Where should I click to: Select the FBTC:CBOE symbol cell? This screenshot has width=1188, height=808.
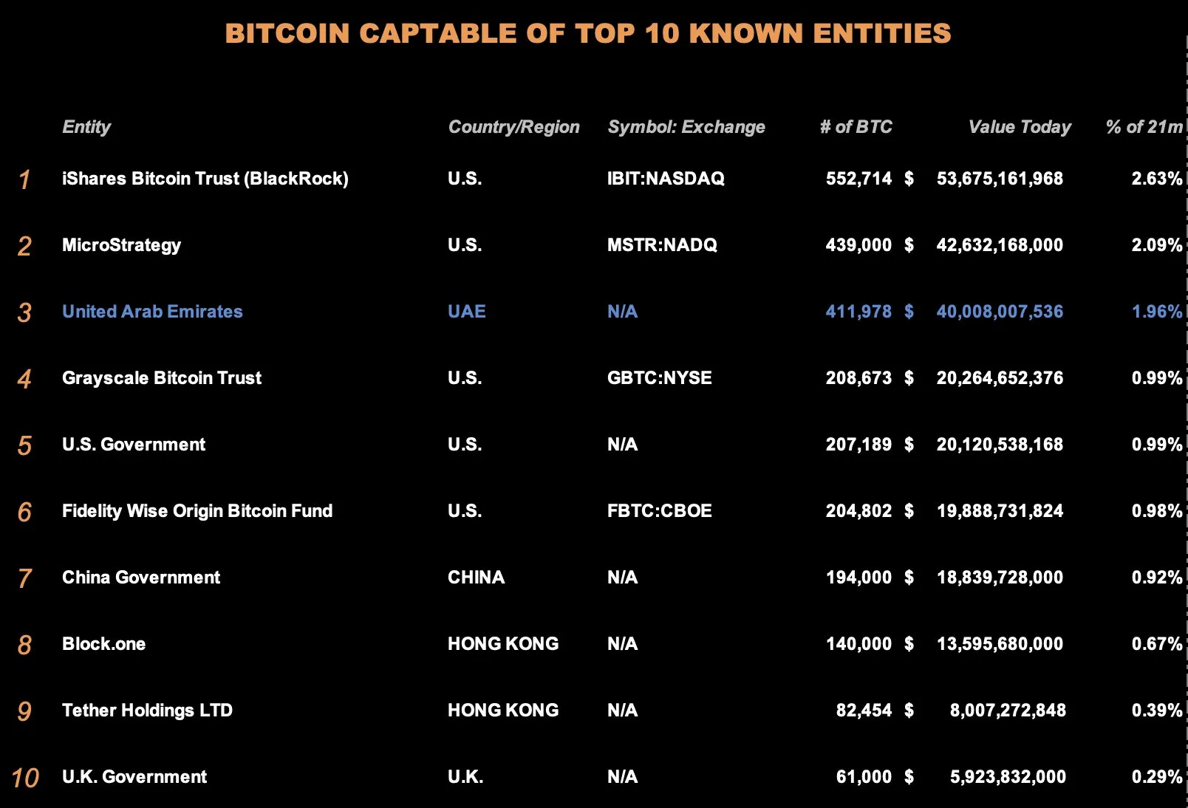660,511
